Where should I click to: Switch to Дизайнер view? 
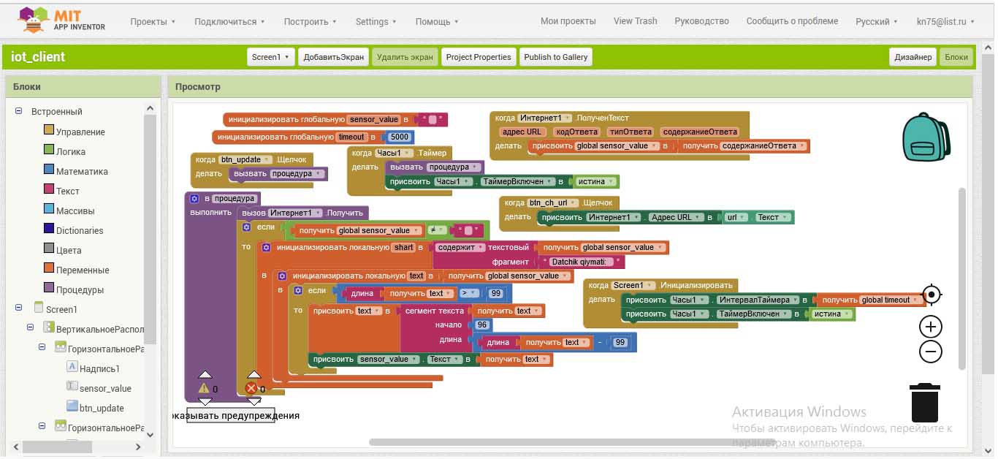click(913, 57)
